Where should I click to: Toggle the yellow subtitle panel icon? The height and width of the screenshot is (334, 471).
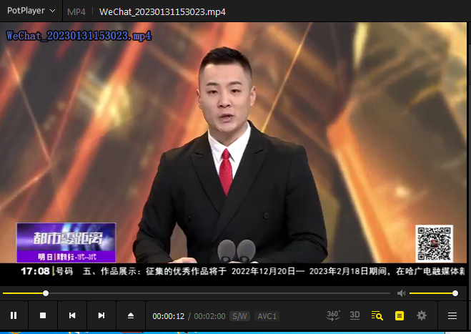click(400, 315)
